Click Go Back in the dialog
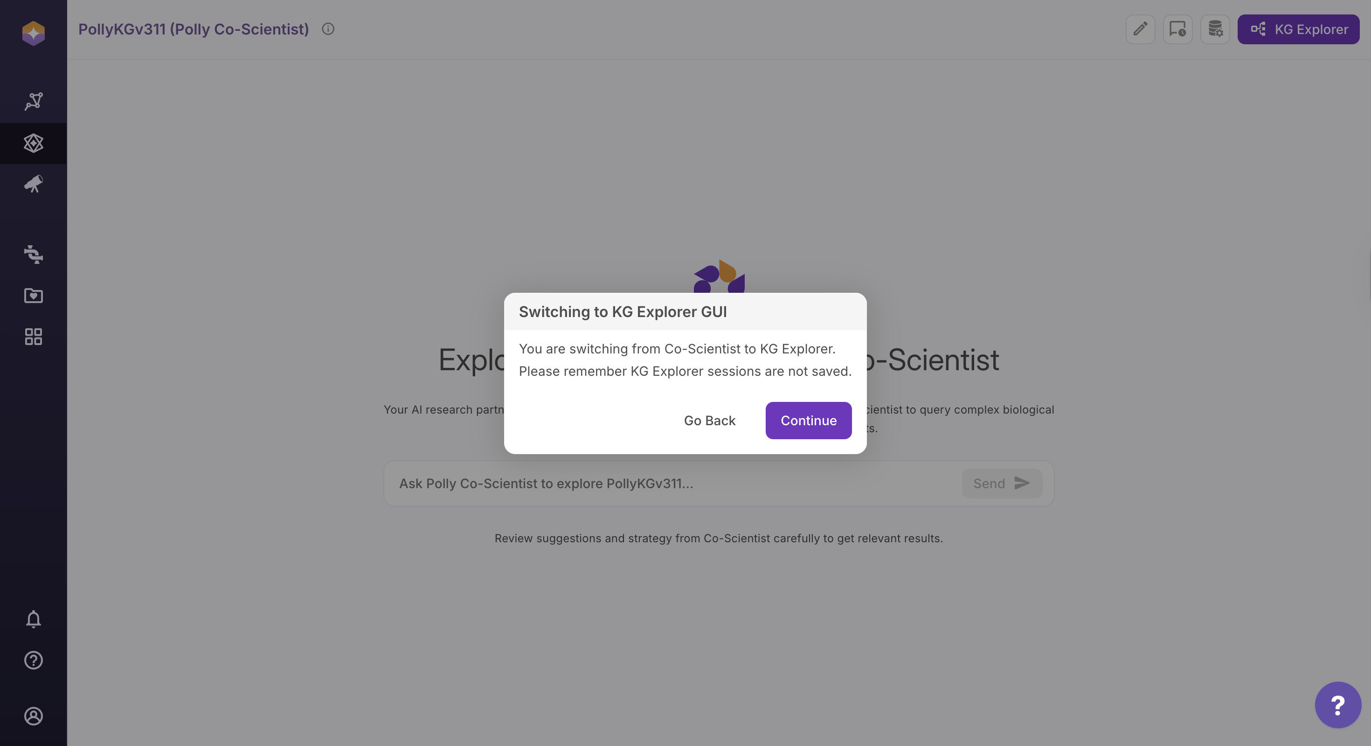 point(709,421)
